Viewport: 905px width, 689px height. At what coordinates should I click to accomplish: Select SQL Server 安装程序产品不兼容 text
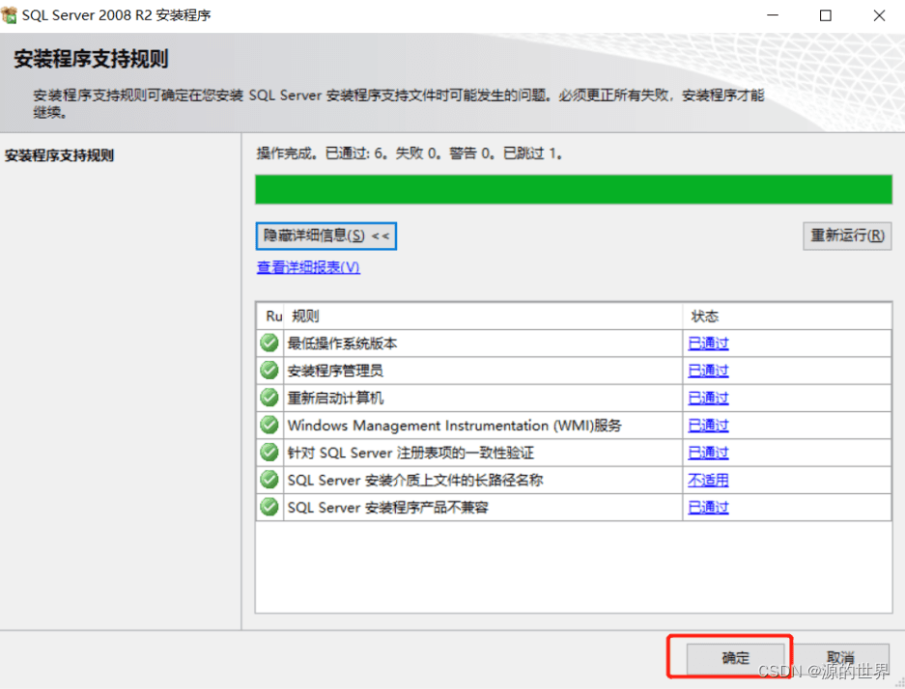pyautogui.click(x=388, y=508)
